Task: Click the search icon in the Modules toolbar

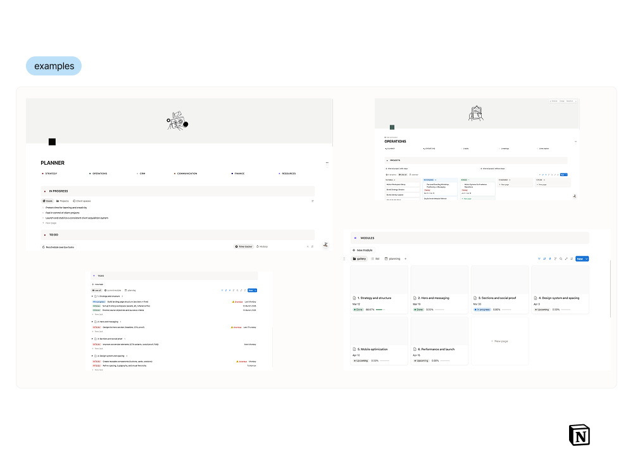Action: pos(561,259)
